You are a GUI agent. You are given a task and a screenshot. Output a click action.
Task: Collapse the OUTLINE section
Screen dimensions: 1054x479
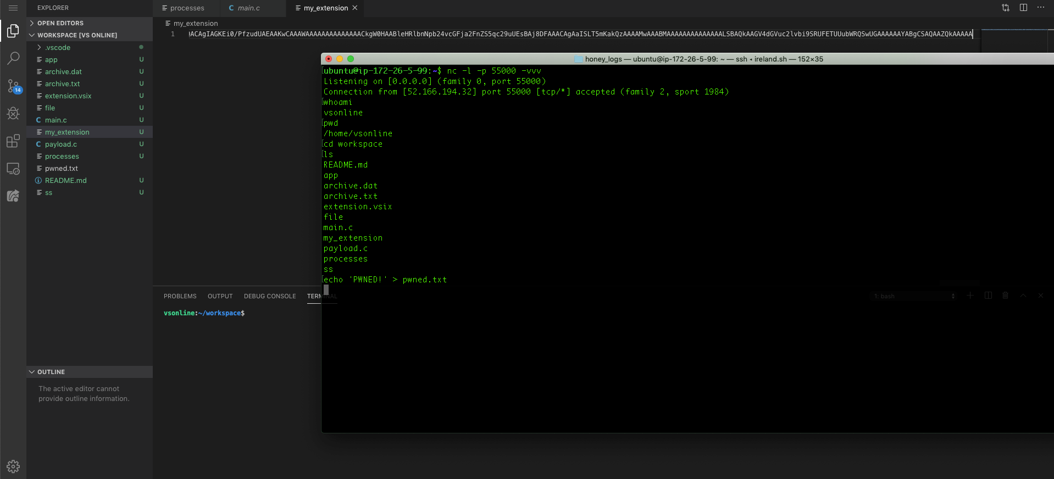51,372
